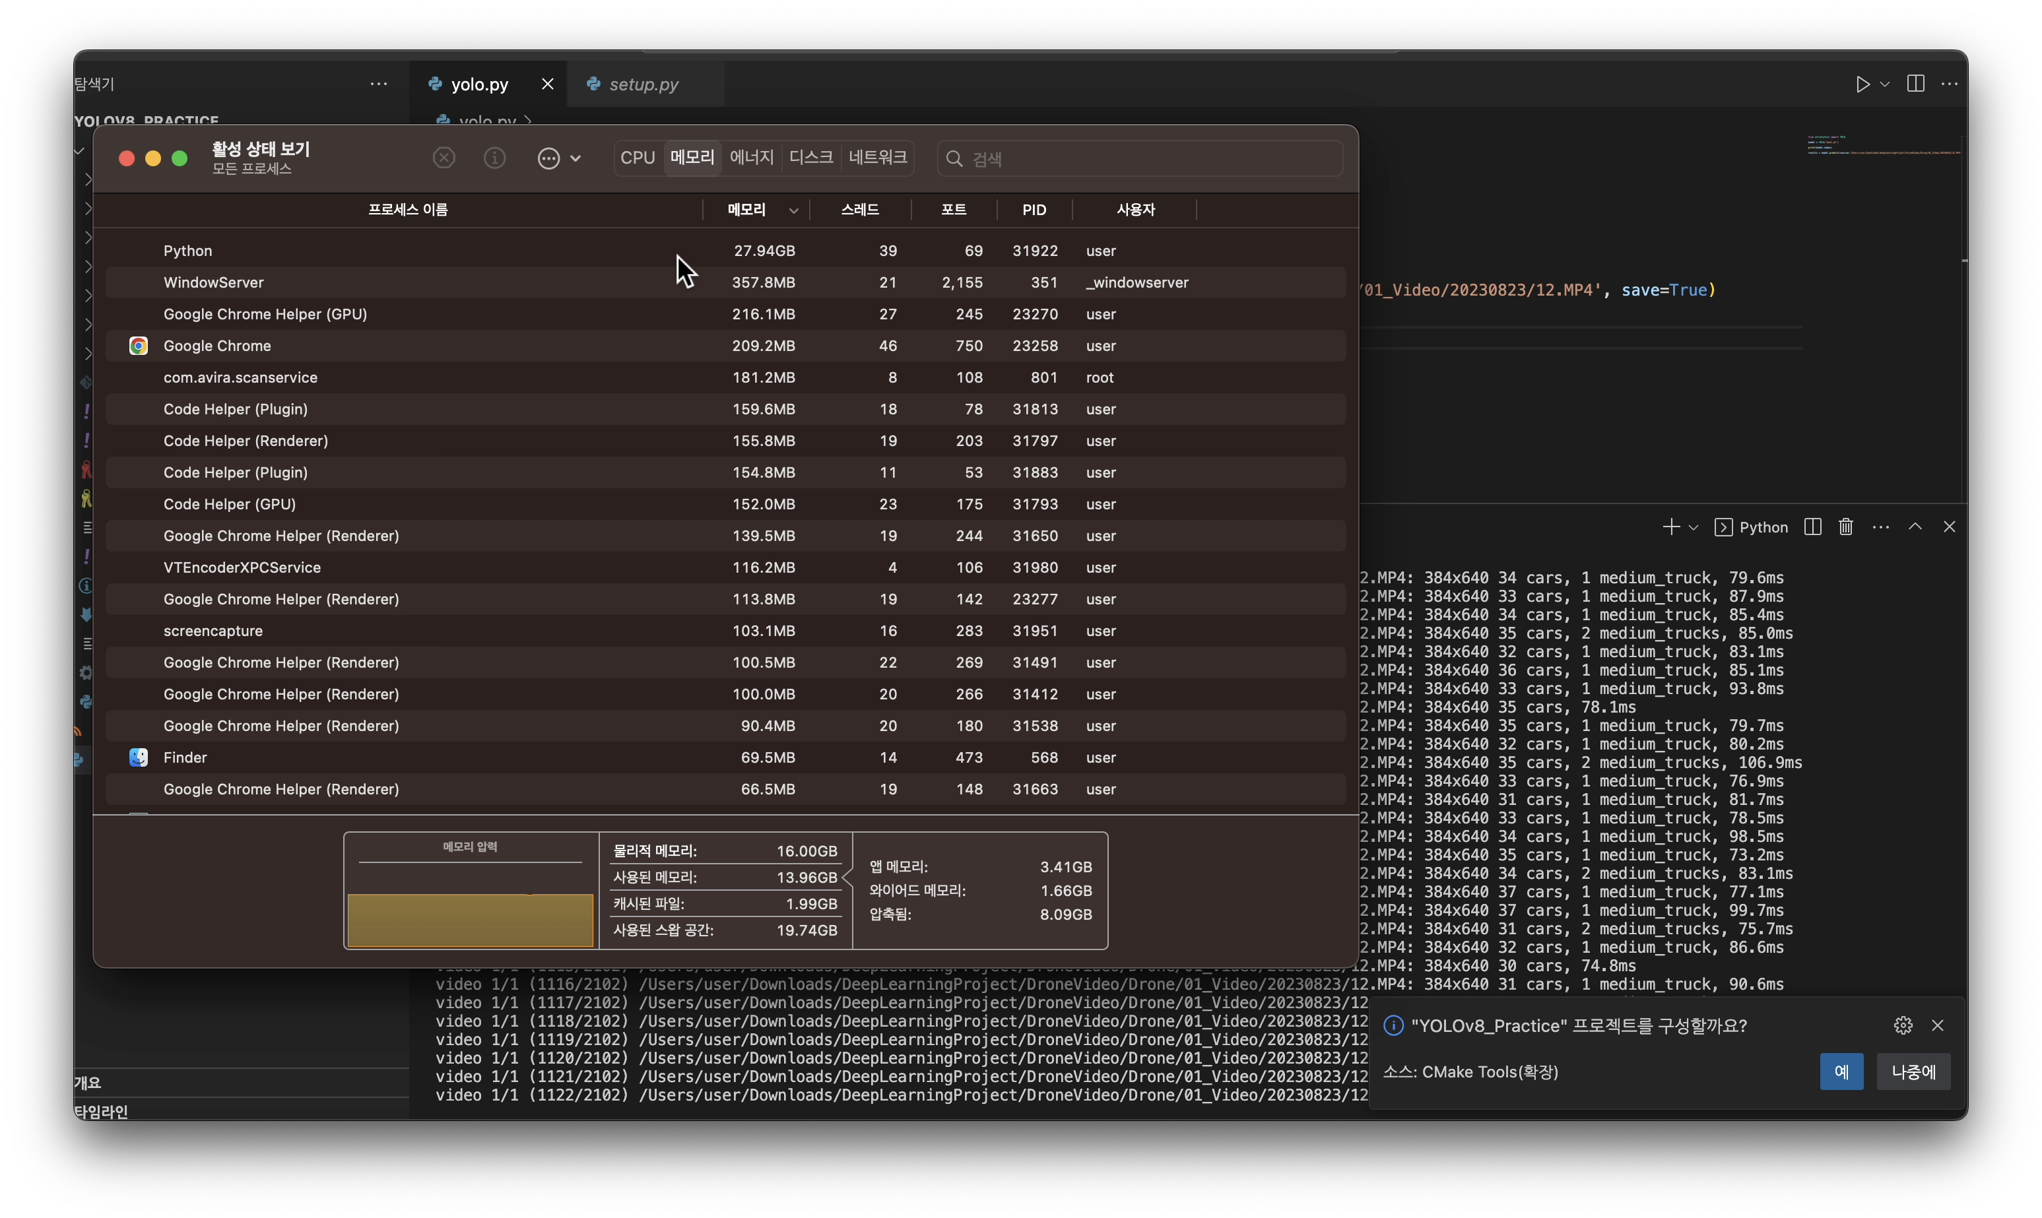The width and height of the screenshot is (2042, 1218).
Task: Click the stop process icon in Activity Monitor
Action: [444, 158]
